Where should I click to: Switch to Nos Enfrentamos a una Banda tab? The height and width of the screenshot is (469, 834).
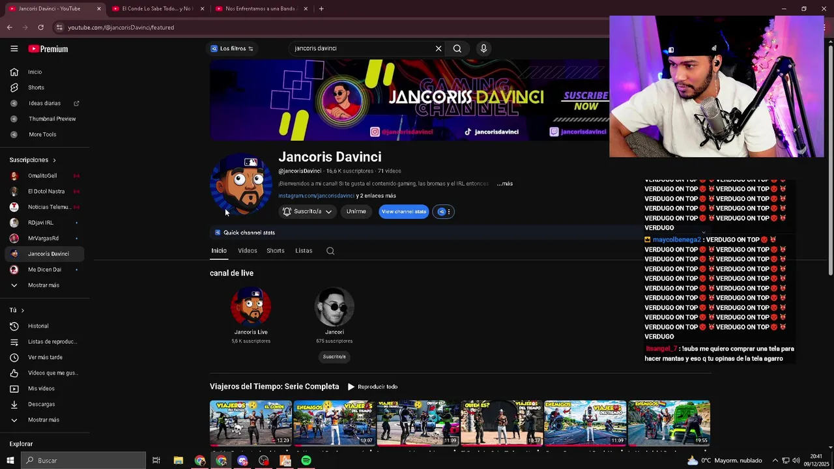(x=260, y=8)
